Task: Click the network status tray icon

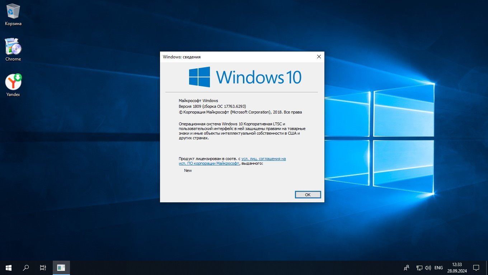Action: (419, 267)
